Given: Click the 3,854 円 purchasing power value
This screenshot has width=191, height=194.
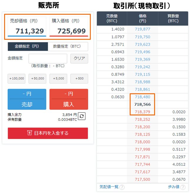Looking at the screenshot, I should (70, 115).
